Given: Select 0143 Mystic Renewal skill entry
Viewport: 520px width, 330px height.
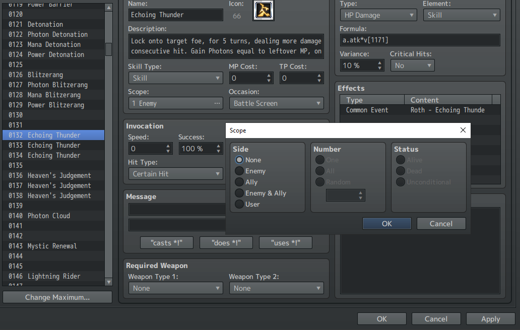Looking at the screenshot, I should click(x=53, y=246).
